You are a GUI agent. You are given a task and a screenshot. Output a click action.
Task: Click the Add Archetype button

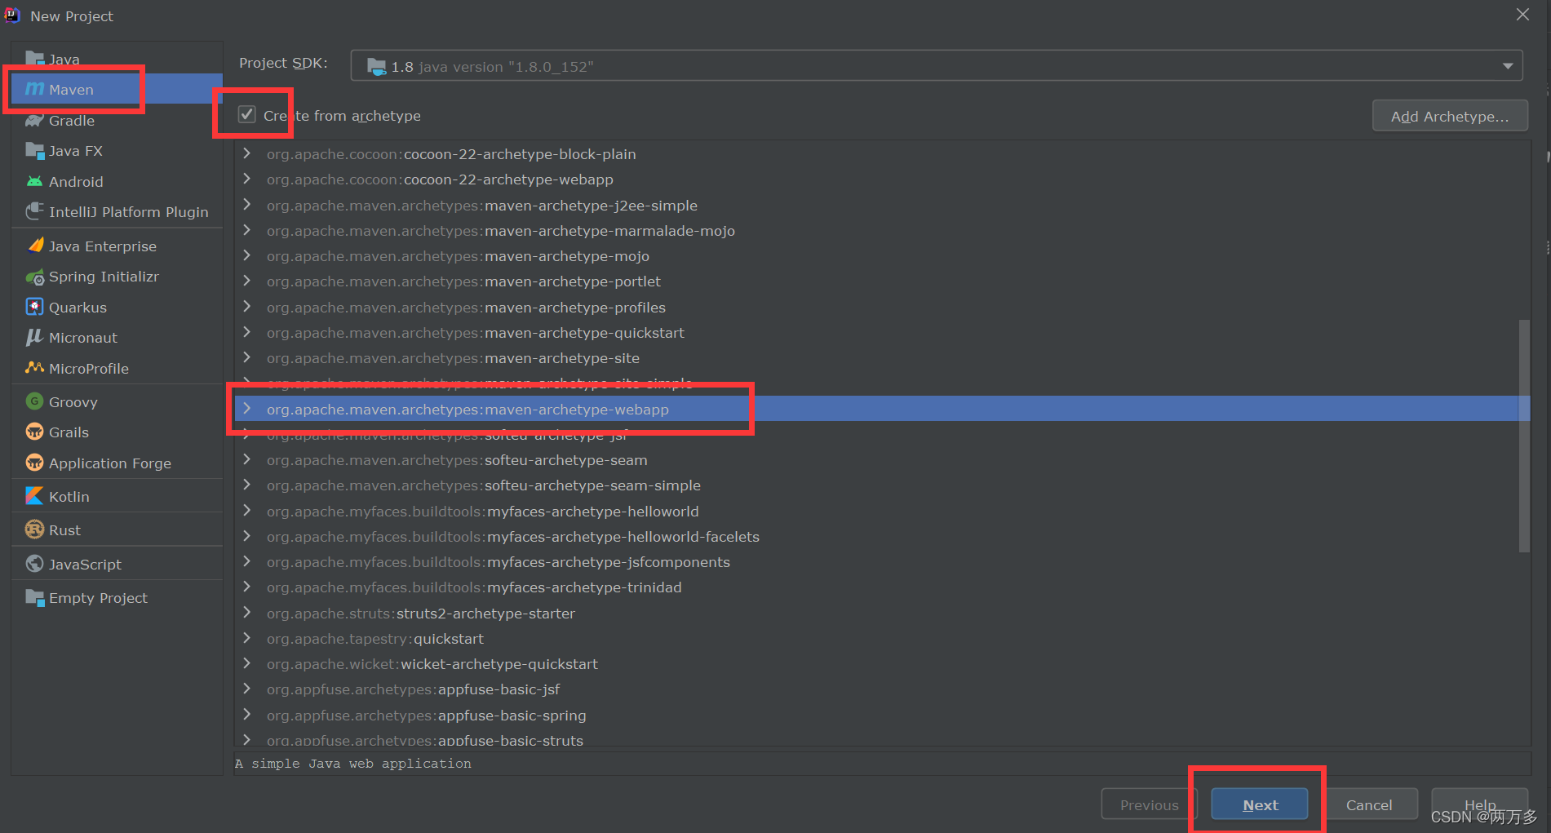coord(1450,116)
